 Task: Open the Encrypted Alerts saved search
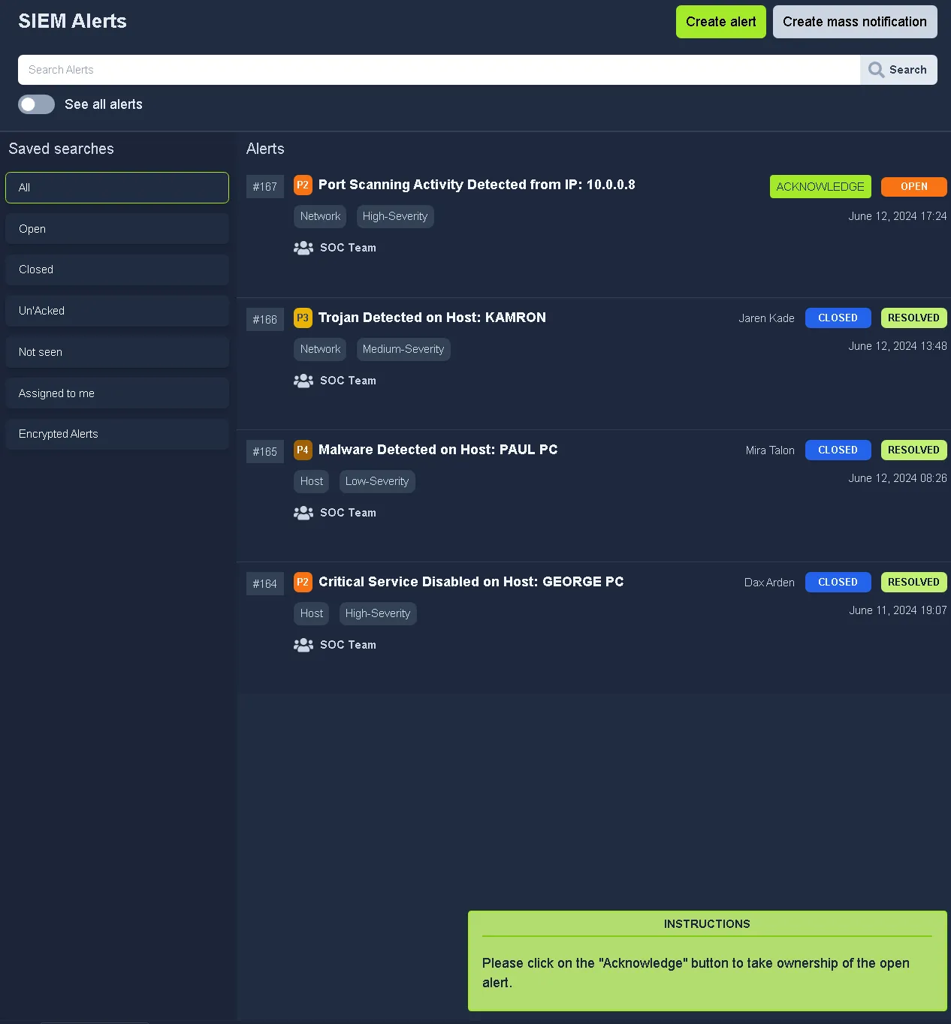pos(117,434)
